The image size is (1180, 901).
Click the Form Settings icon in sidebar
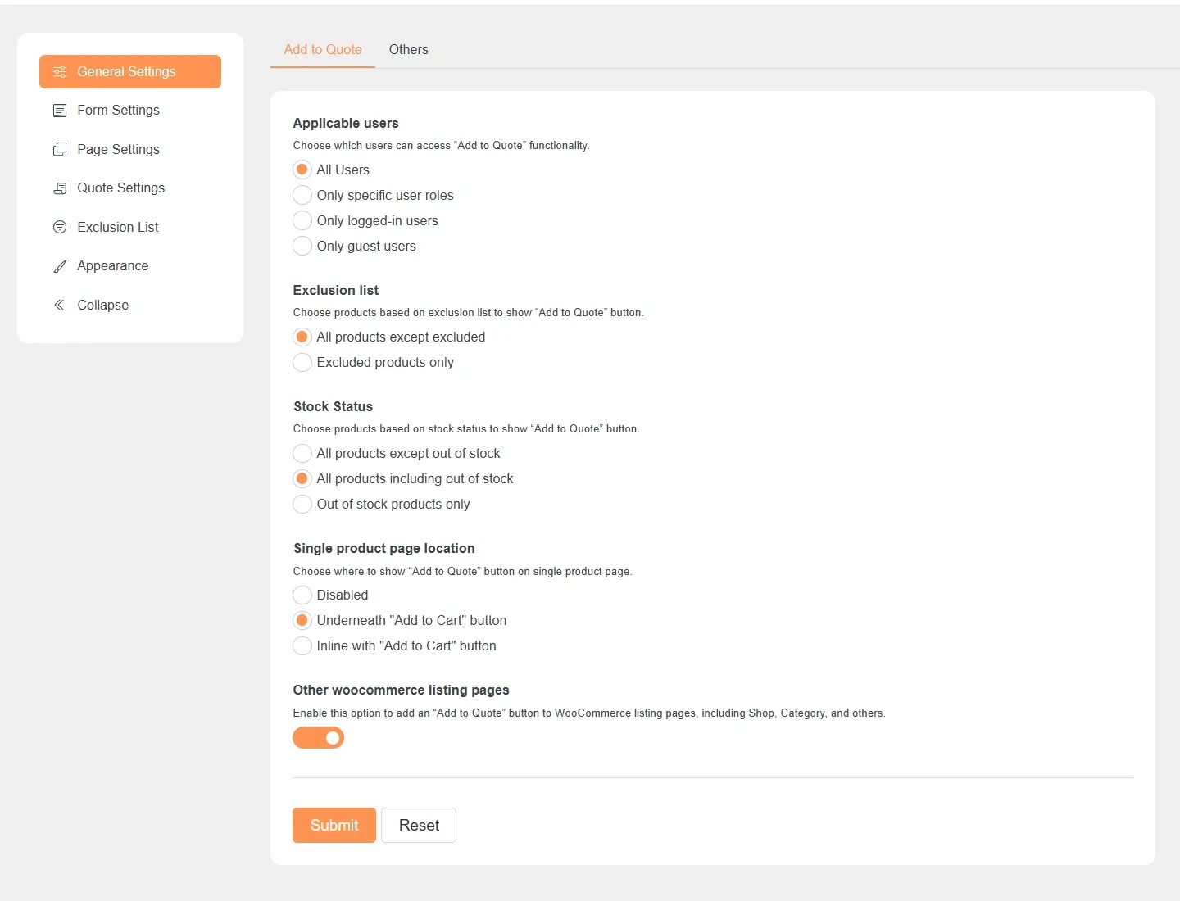pos(60,111)
